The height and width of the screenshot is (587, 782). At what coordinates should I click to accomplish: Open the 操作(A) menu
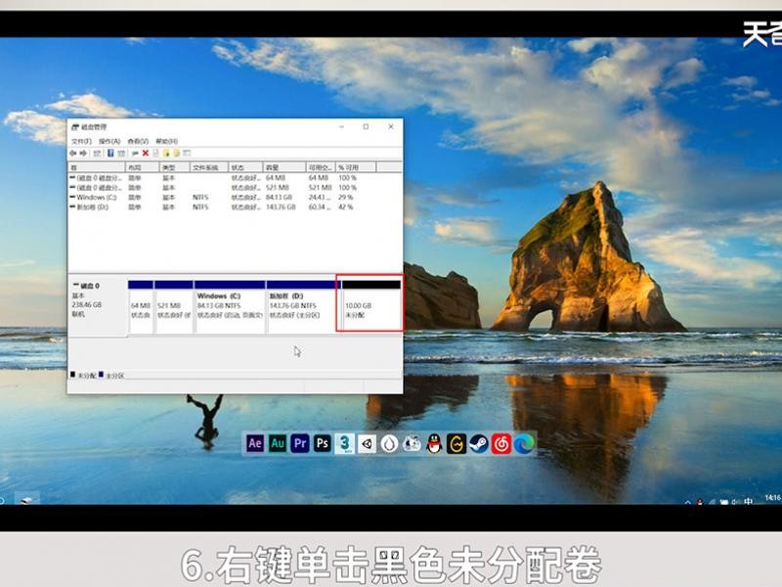[x=109, y=141]
